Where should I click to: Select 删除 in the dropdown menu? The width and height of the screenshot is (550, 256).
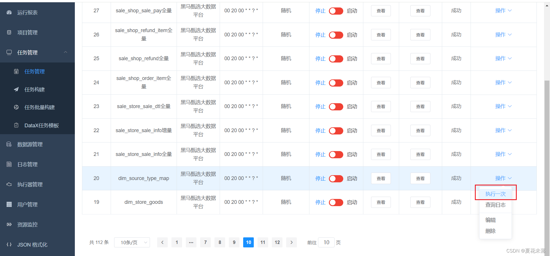(496, 231)
